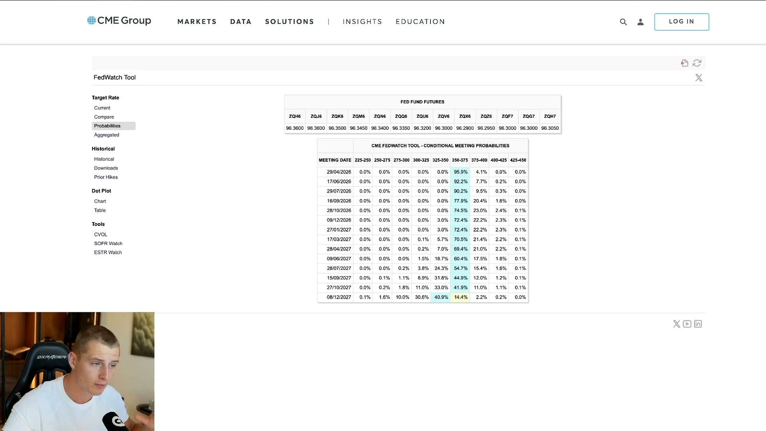Click the 70.5% probability cell
The height and width of the screenshot is (431, 766).
tap(461, 239)
